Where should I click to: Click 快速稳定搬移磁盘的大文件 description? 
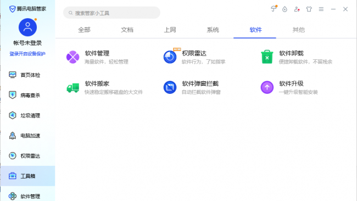[x=114, y=92]
